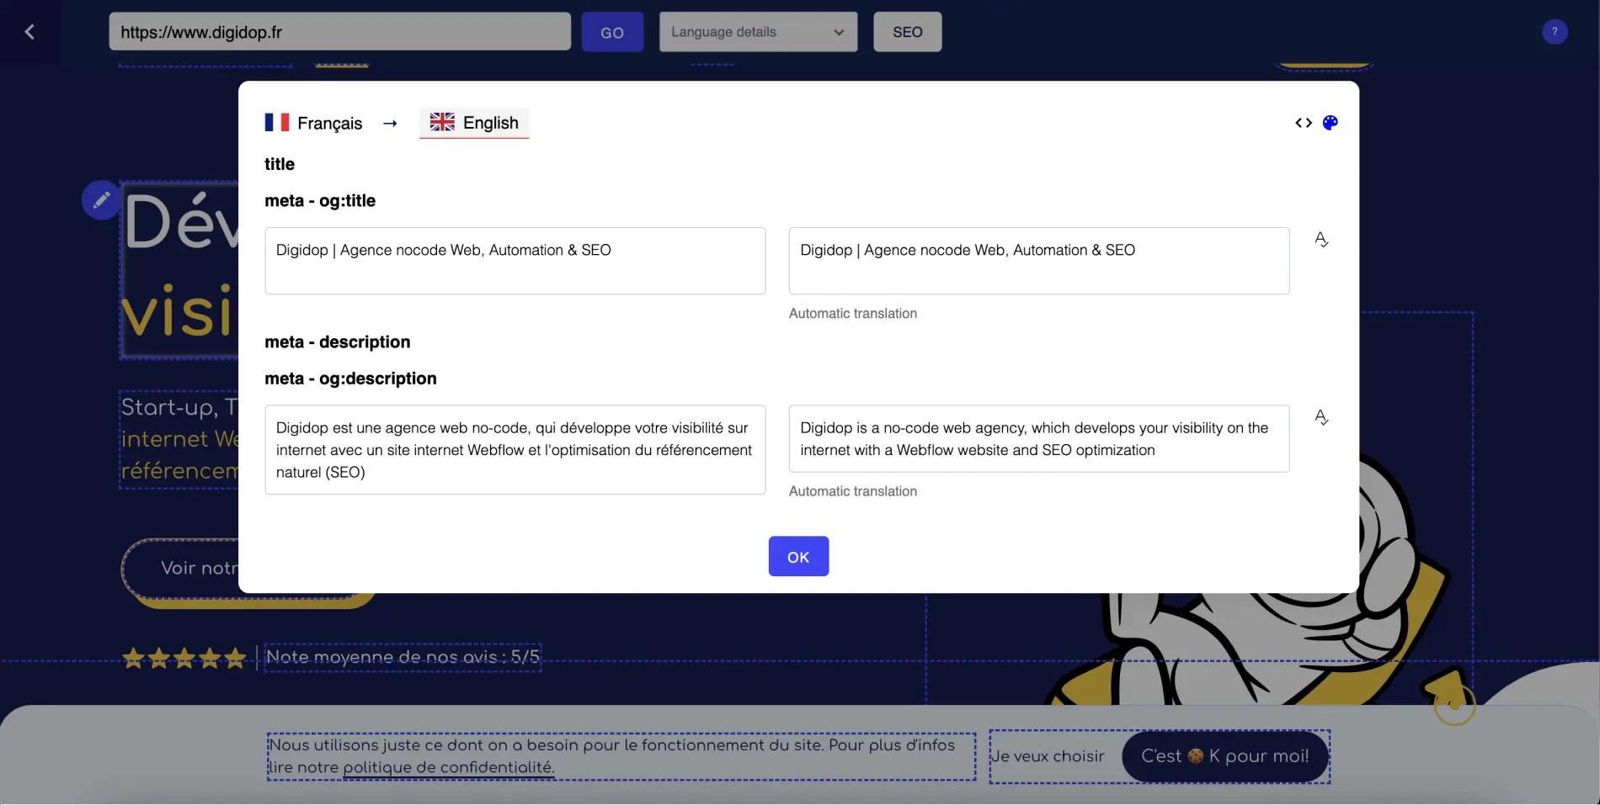Click the five-star rating icons
Image resolution: width=1600 pixels, height=805 pixels.
[184, 658]
